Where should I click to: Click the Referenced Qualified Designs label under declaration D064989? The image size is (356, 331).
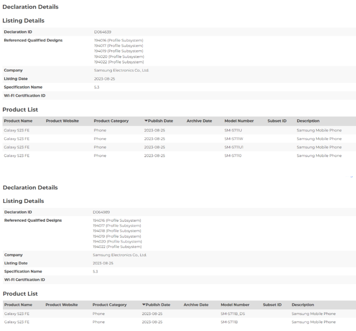coord(33,220)
